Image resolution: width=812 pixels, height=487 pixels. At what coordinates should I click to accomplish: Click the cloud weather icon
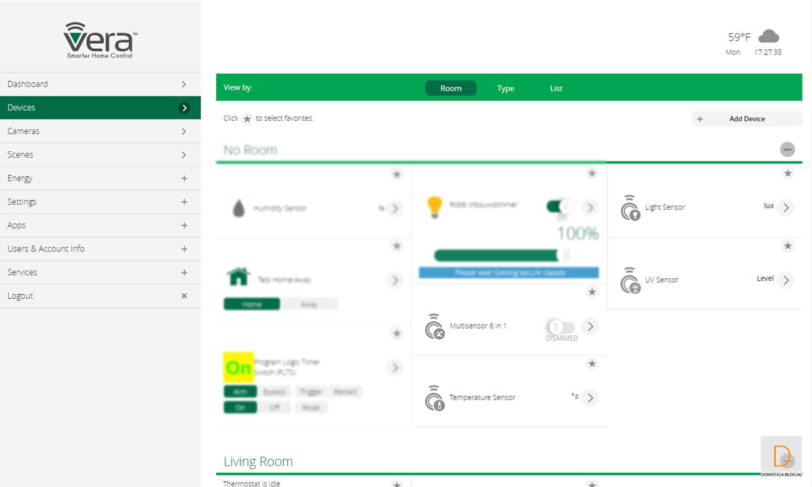pyautogui.click(x=768, y=36)
